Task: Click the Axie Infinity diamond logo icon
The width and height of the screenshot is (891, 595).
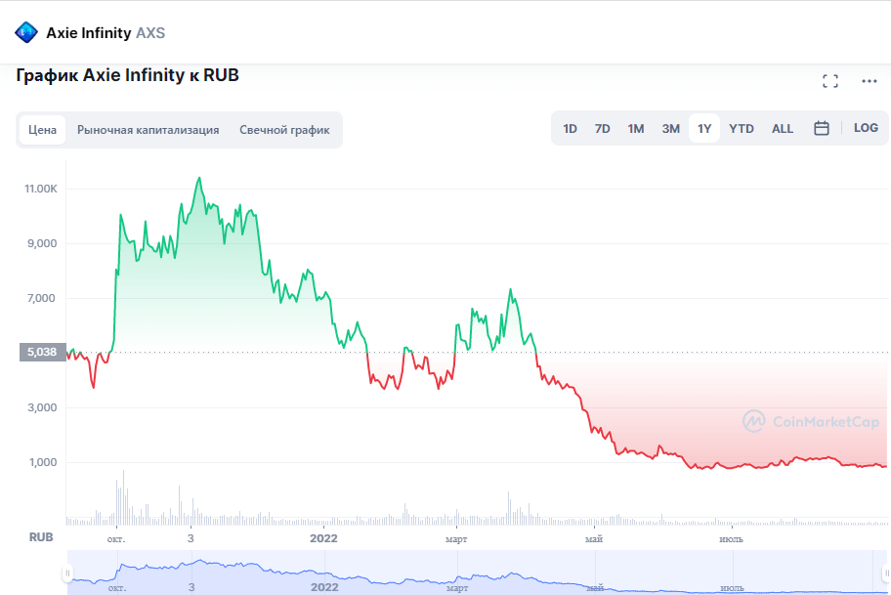Action: pos(25,32)
